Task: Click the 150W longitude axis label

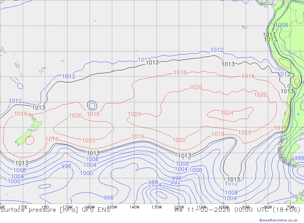Action: (112, 207)
